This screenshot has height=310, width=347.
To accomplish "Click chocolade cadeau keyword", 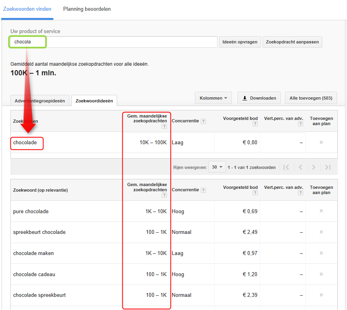I will coord(34,275).
